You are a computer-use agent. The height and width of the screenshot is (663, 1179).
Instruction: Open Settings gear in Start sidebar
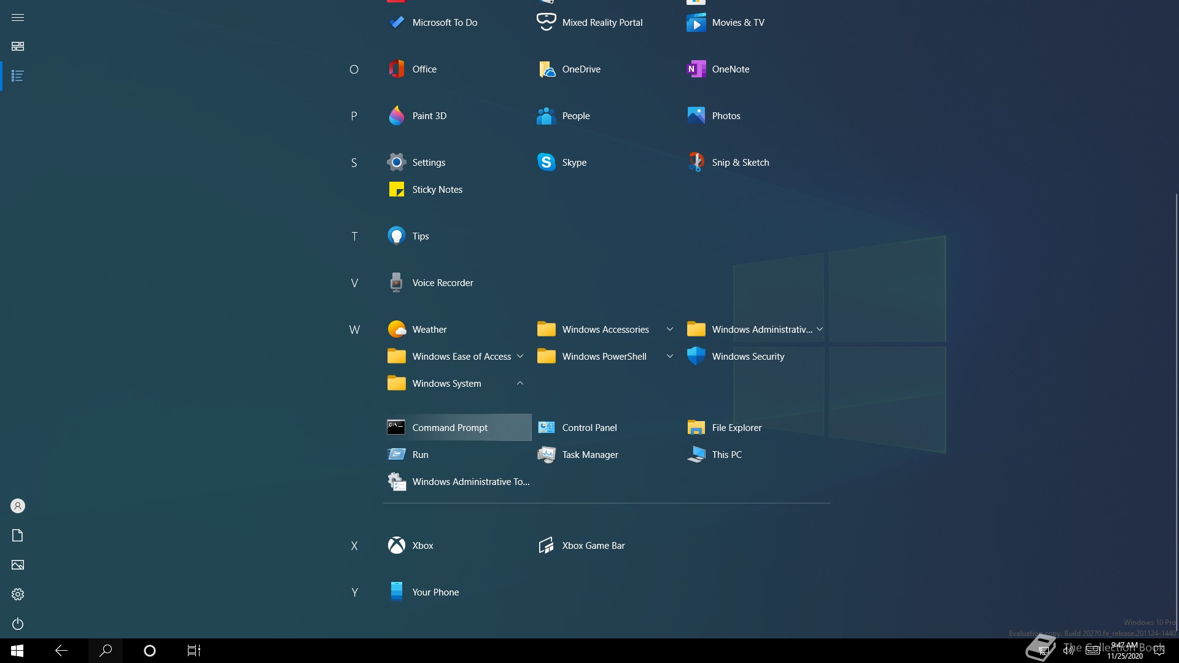click(x=18, y=594)
